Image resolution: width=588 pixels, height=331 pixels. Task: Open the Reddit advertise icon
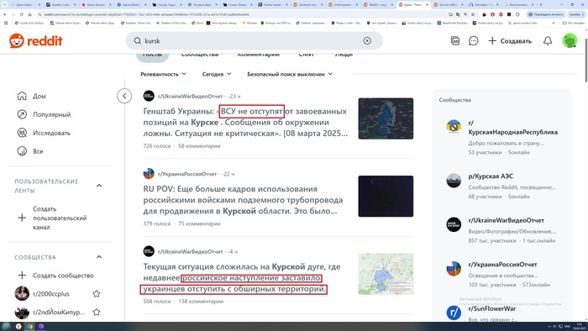(x=455, y=41)
